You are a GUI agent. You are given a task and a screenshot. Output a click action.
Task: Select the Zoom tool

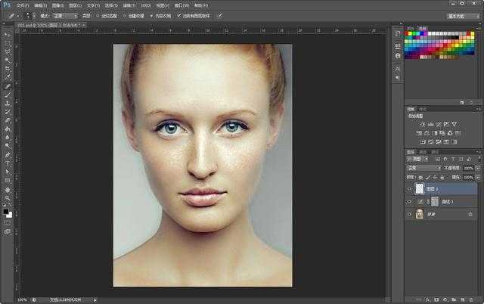coord(8,198)
